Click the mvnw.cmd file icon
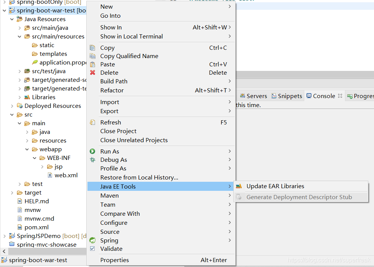Viewport: 374px width, 267px height. tap(20, 219)
